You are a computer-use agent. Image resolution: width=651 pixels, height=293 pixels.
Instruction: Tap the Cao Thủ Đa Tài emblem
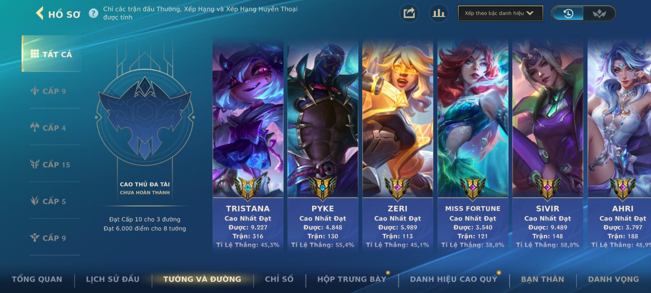(145, 117)
